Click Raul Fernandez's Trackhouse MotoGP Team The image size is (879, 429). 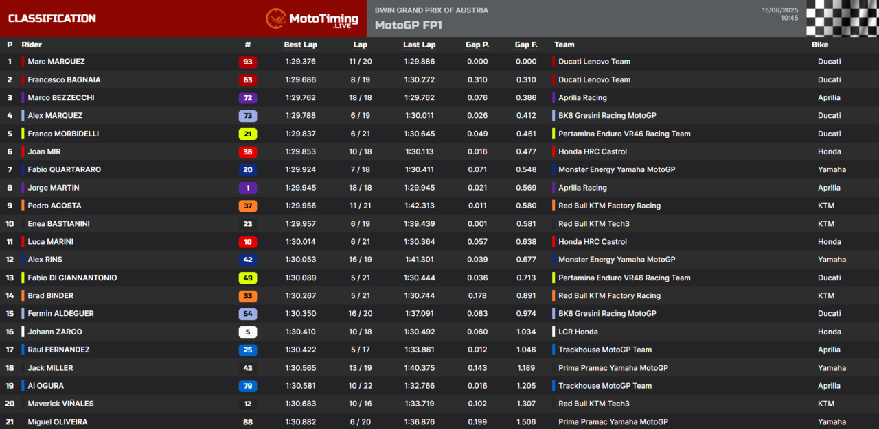point(605,350)
